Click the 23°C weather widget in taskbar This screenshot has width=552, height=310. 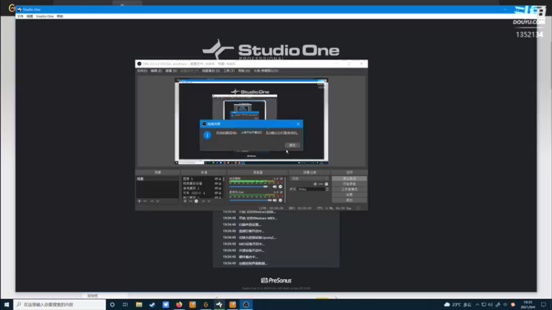click(457, 304)
